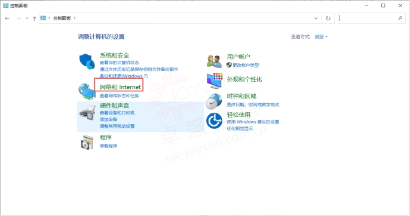This screenshot has height=216, width=410.
Task: Open 更改日期、时间或数字格式 link
Action: 253,105
